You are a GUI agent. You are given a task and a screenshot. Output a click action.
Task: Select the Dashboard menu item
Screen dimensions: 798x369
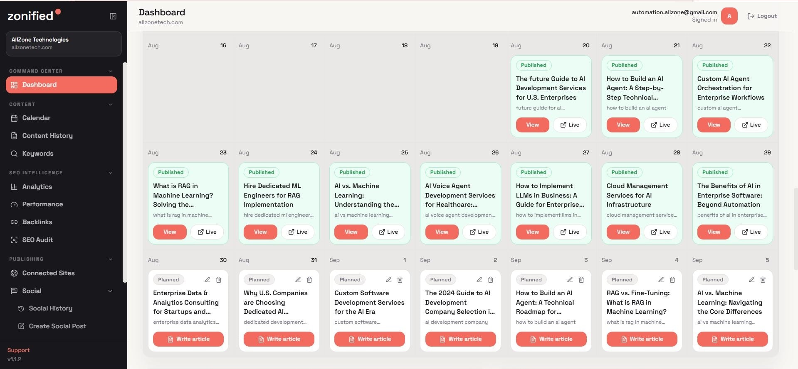[62, 85]
